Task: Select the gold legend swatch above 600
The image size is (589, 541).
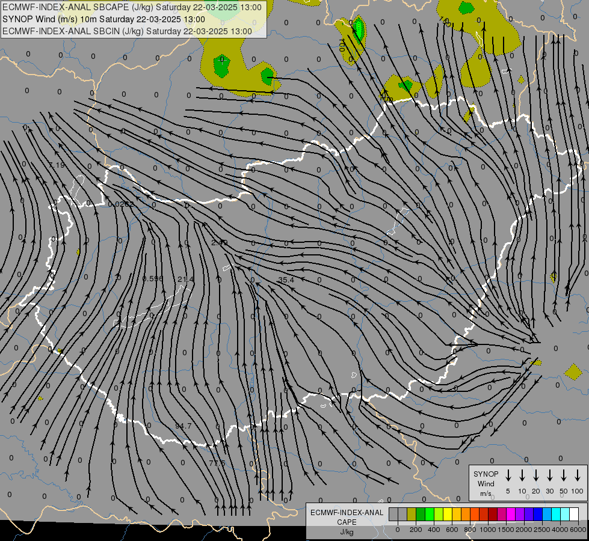Action: [x=457, y=515]
